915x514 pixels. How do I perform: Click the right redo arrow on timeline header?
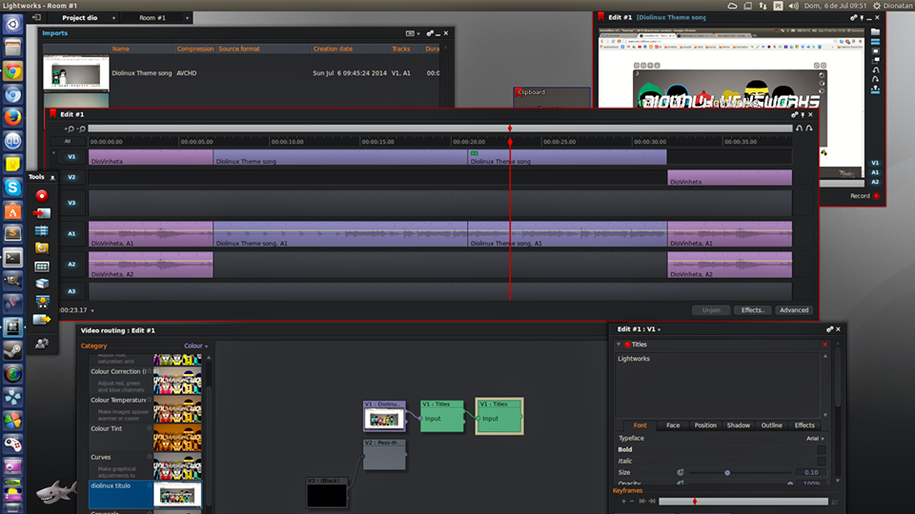(x=809, y=128)
